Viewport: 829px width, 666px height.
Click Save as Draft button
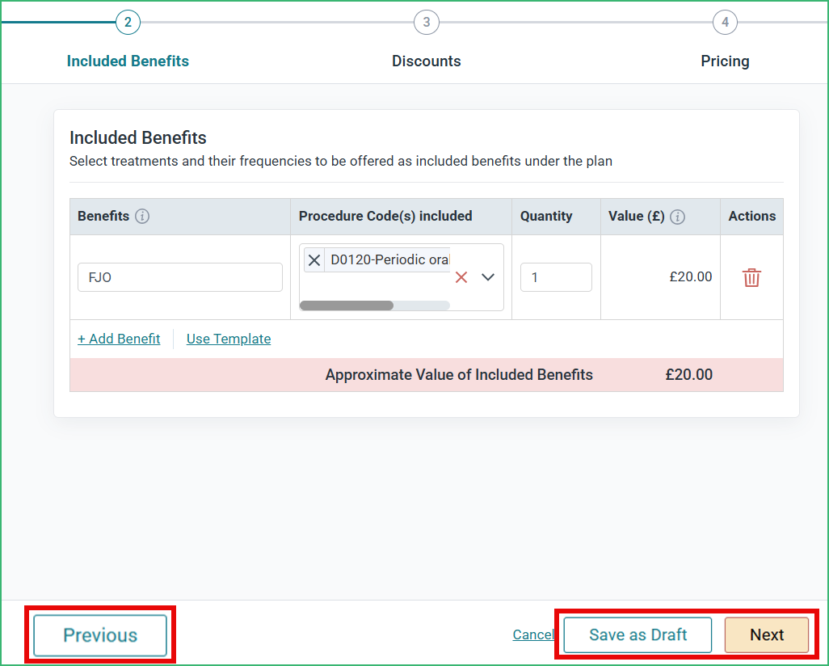[x=638, y=634]
